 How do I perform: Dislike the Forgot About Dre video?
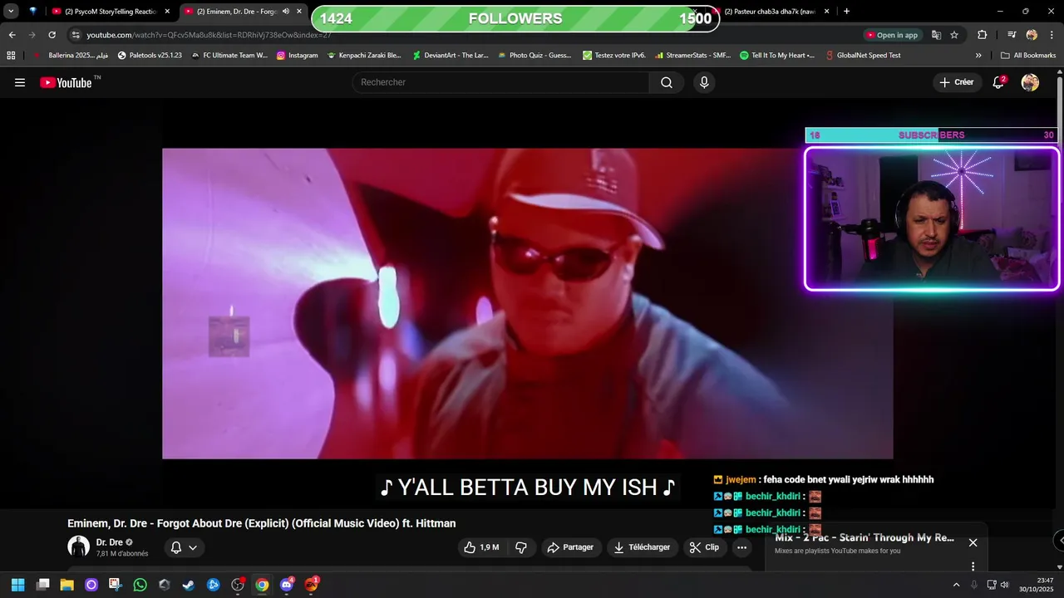coord(521,547)
